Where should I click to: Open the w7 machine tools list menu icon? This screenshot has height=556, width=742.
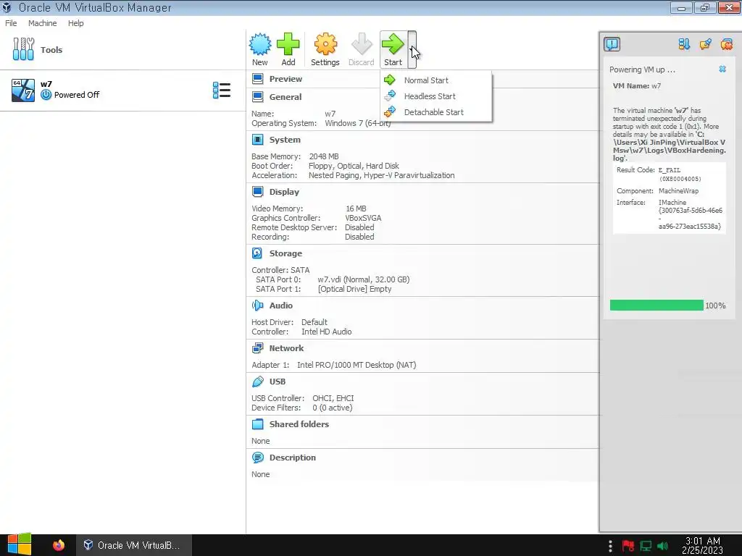(222, 90)
